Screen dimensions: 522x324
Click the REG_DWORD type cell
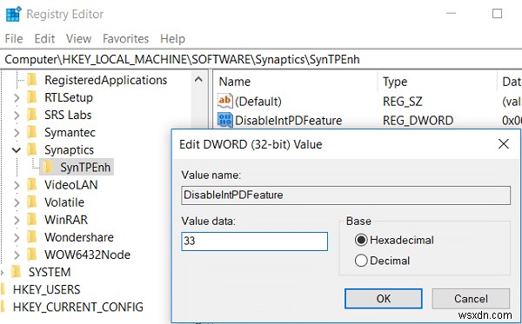click(x=418, y=120)
